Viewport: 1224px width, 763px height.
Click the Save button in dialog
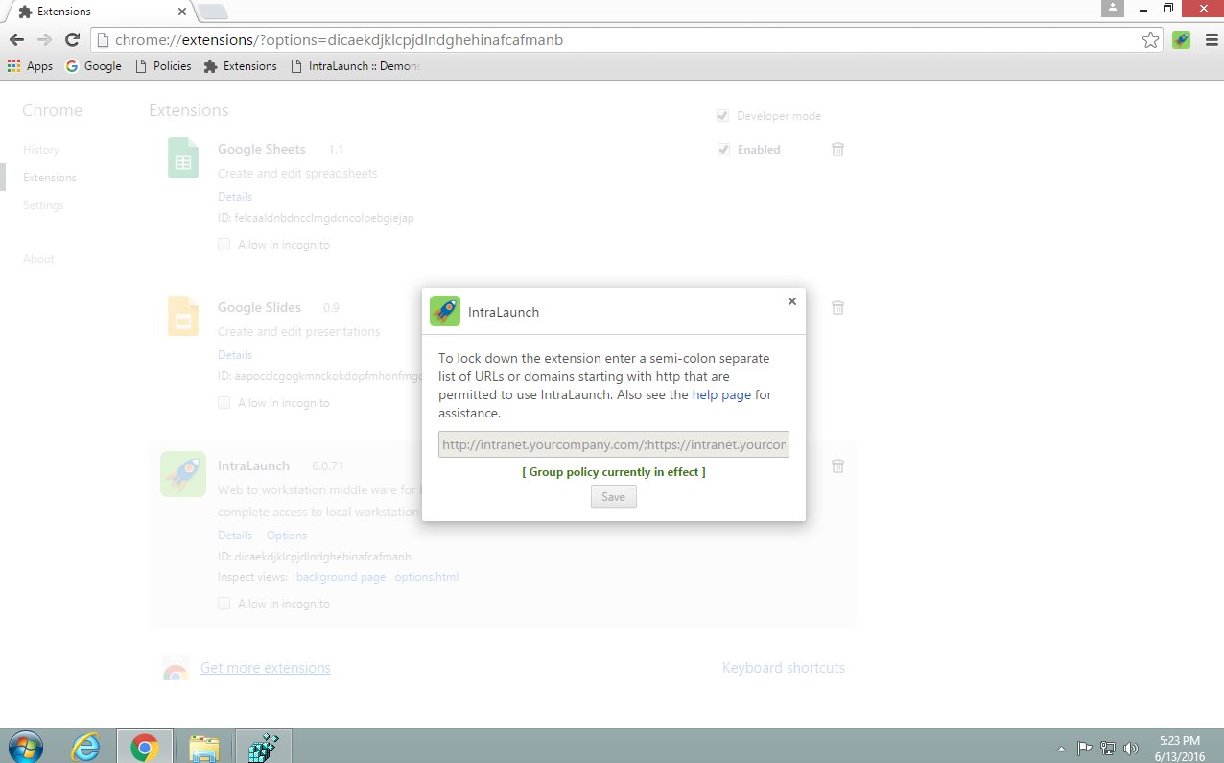coord(613,497)
